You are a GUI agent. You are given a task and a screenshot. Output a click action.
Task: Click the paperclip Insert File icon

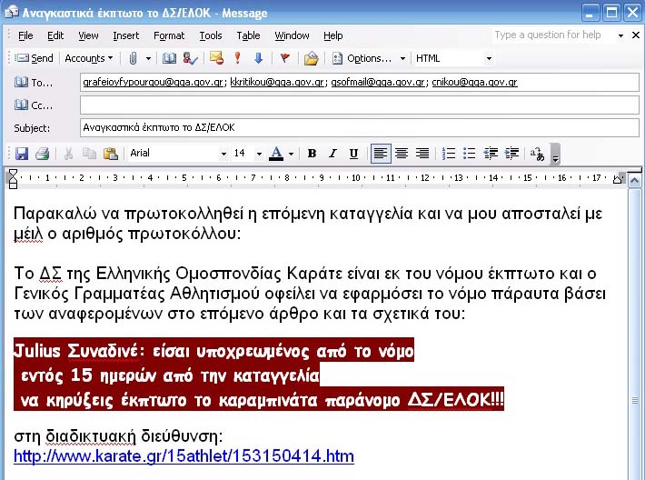point(133,58)
